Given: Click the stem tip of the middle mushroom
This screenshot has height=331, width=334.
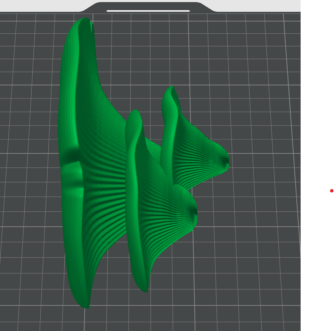Looking at the screenshot, I should 194,213.
